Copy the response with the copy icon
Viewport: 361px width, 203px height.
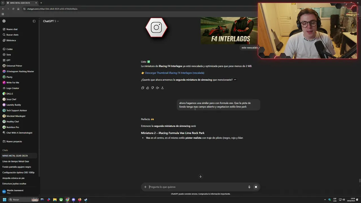click(x=143, y=88)
